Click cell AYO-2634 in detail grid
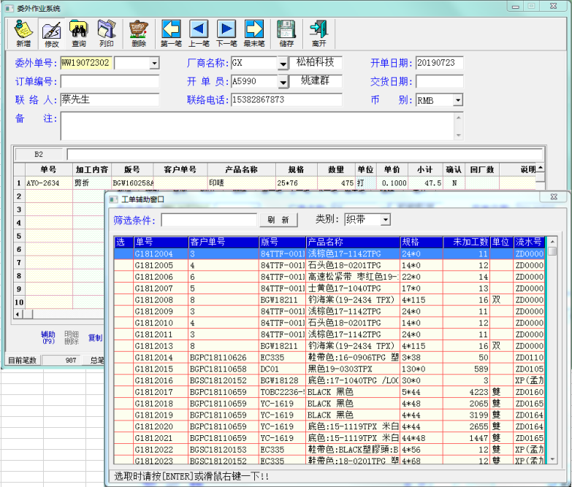Screen dimensions: 572x487 (48, 183)
